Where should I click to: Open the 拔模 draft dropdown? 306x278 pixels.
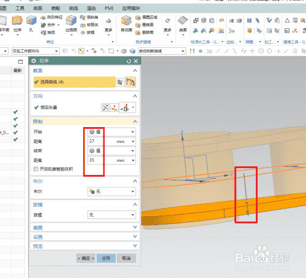[x=111, y=215]
